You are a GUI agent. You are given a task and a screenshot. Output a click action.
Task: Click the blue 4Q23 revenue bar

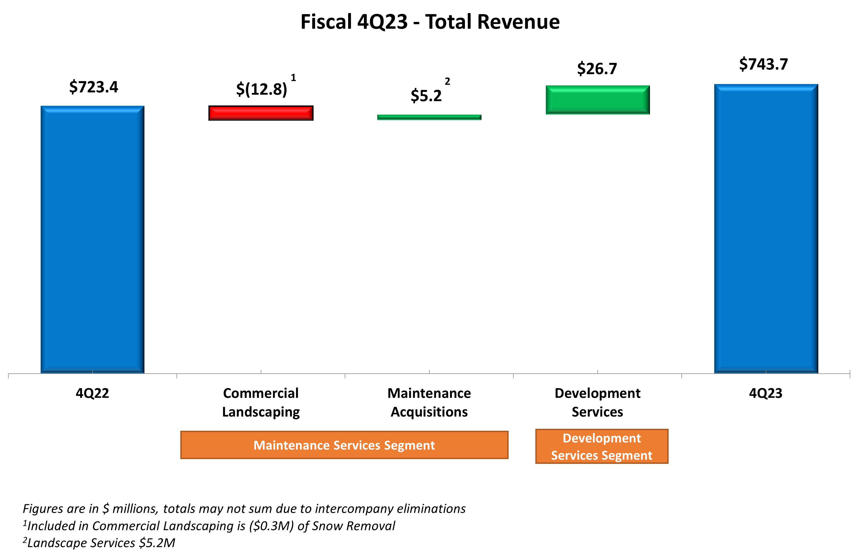click(766, 229)
